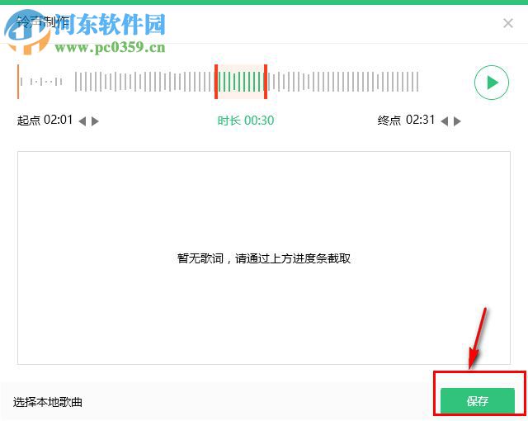This screenshot has width=528, height=421.
Task: Move start point 起点 later with right arrow
Action: pos(95,121)
